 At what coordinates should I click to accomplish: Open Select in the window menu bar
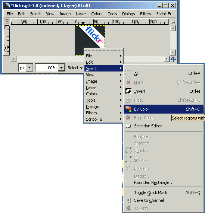click(x=35, y=14)
